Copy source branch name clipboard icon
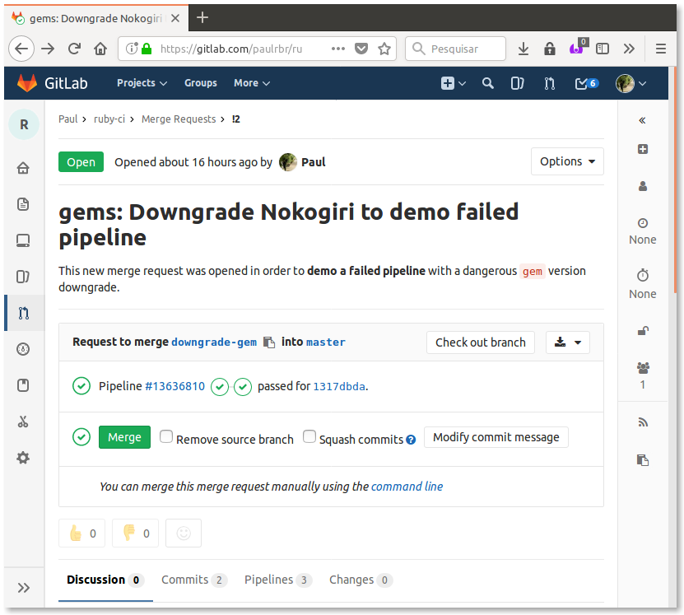 point(268,342)
